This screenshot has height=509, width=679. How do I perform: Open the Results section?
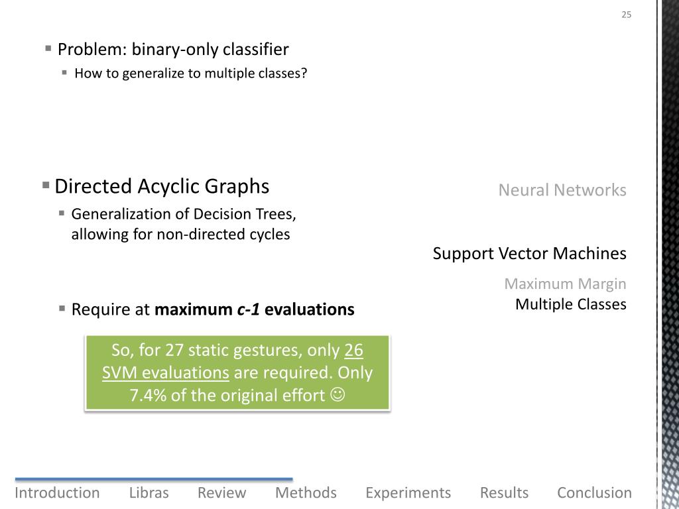pyautogui.click(x=504, y=492)
